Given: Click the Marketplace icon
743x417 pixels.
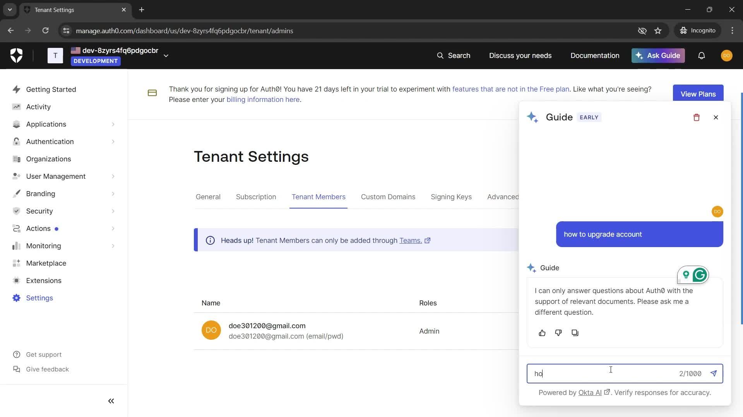Looking at the screenshot, I should point(16,263).
